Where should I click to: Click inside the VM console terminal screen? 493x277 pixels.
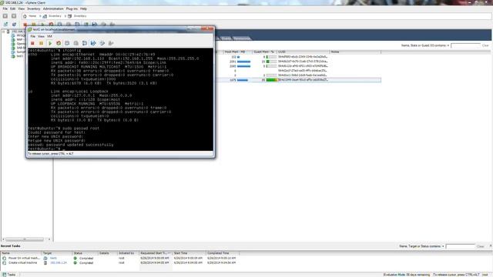click(120, 99)
